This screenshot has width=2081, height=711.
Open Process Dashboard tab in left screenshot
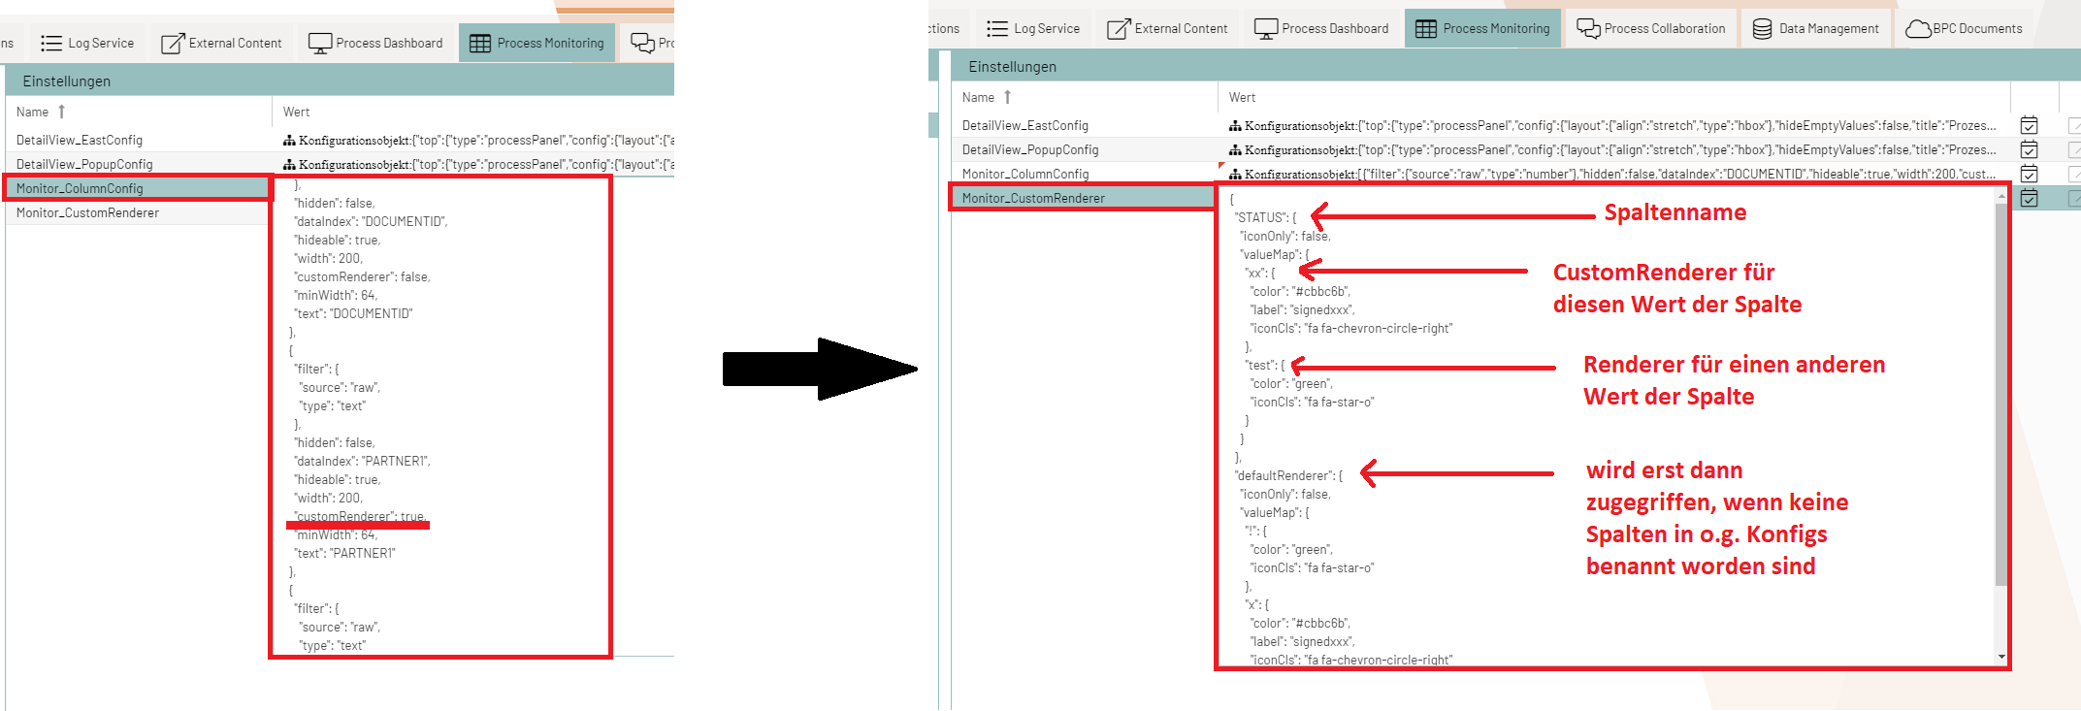click(x=375, y=43)
